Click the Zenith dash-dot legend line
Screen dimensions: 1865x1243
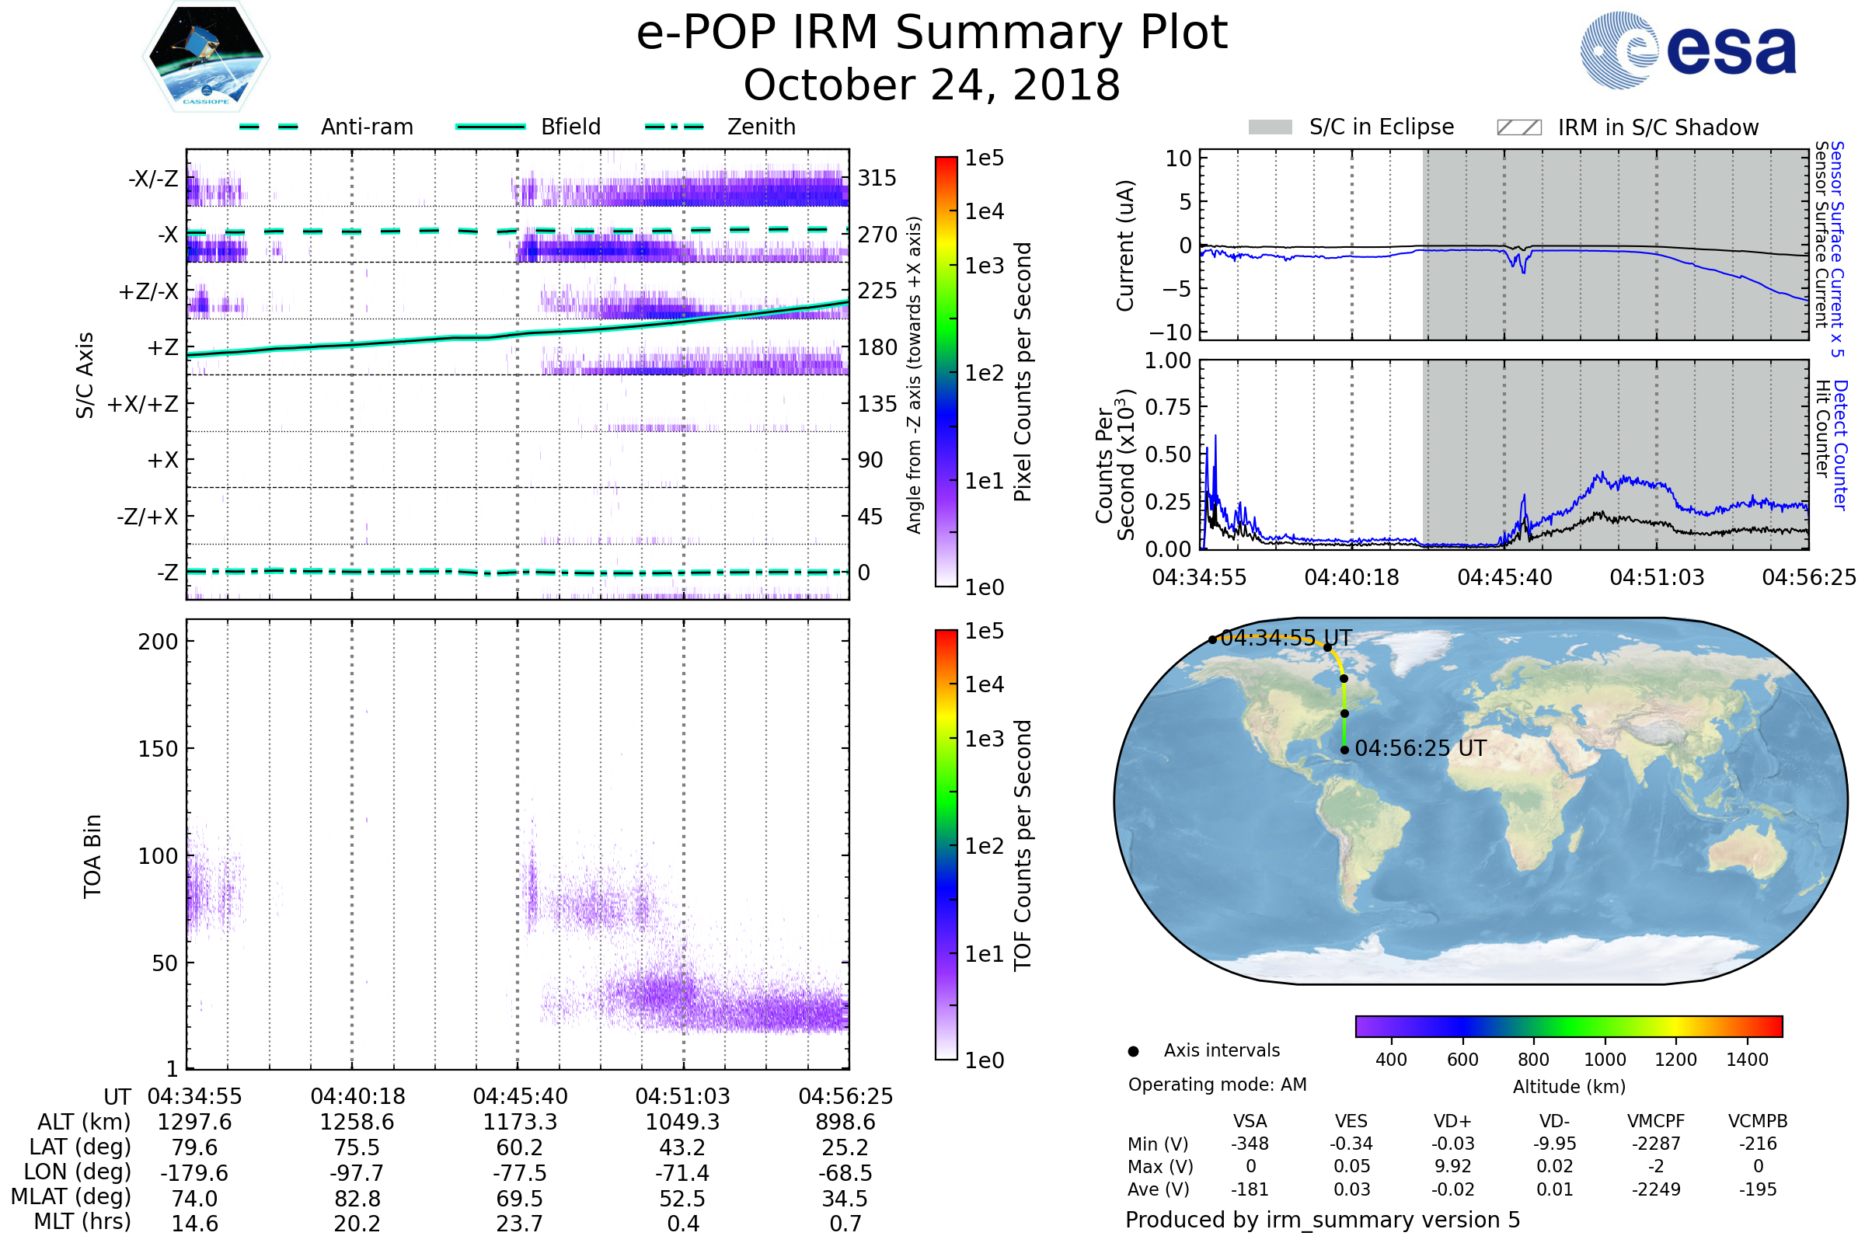[x=674, y=127]
